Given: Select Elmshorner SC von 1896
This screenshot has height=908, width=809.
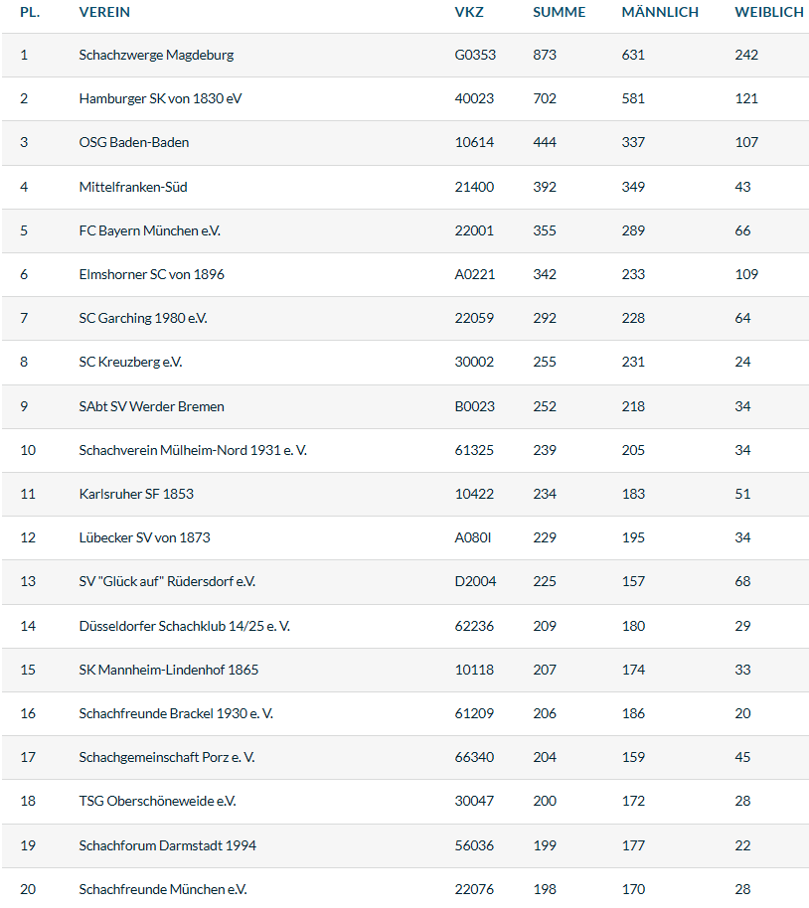Looking at the screenshot, I should [x=151, y=274].
